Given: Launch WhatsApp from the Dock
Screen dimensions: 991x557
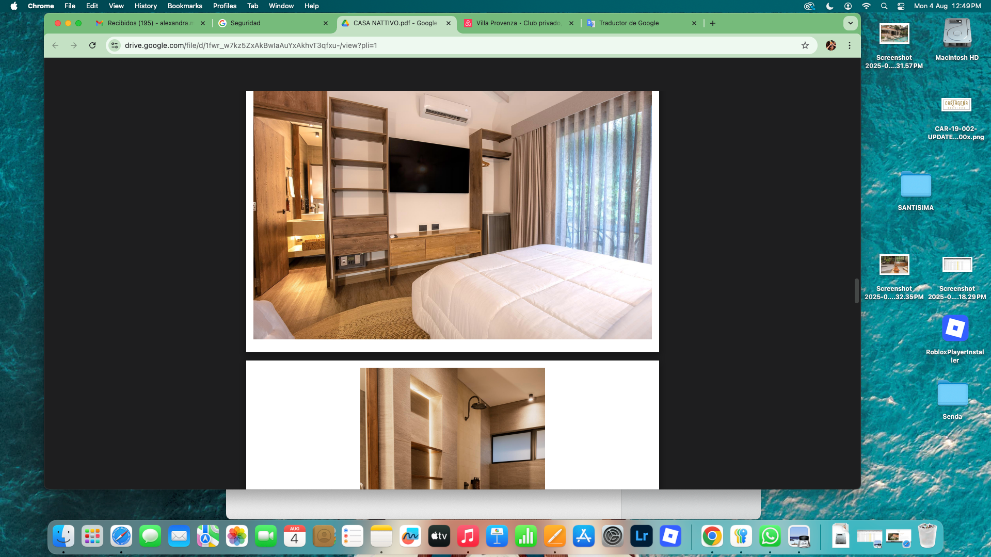Looking at the screenshot, I should 770,536.
